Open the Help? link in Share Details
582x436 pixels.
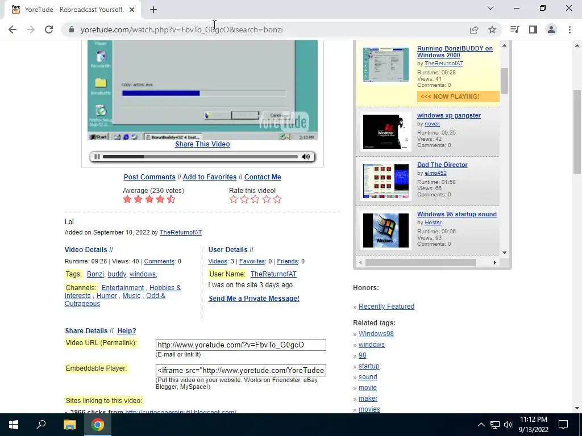127,331
